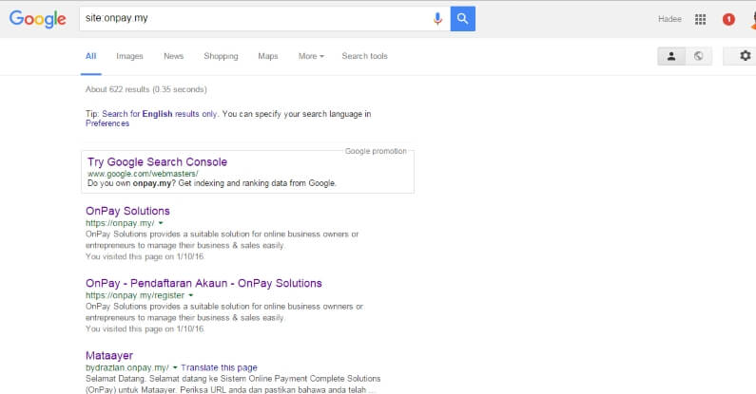Open the Mataayer result
Image resolution: width=756 pixels, height=394 pixels.
tap(109, 355)
